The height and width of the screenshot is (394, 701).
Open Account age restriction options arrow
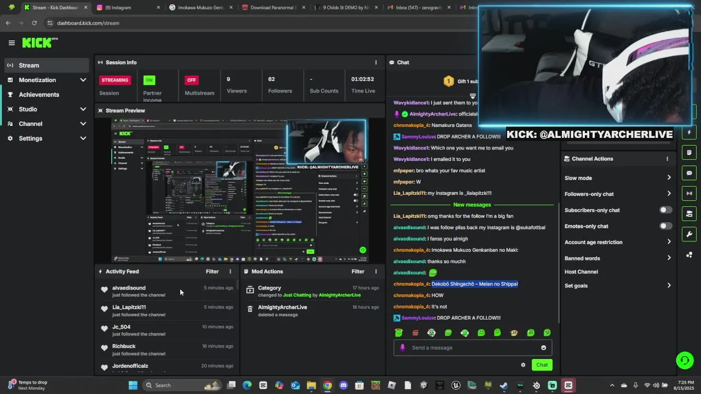tap(669, 242)
